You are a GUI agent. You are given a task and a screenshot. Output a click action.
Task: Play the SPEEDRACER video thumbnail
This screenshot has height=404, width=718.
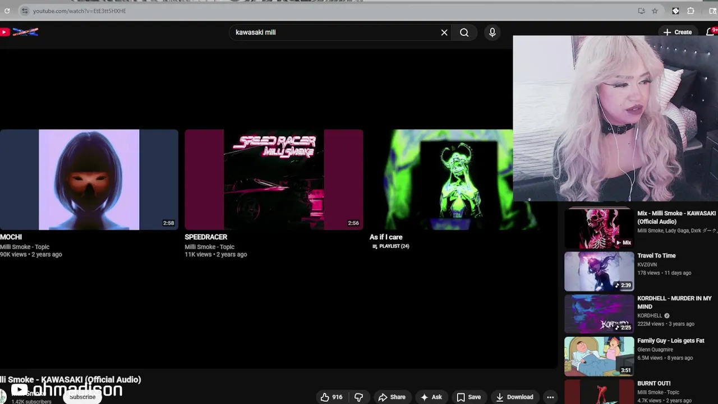pos(274,180)
